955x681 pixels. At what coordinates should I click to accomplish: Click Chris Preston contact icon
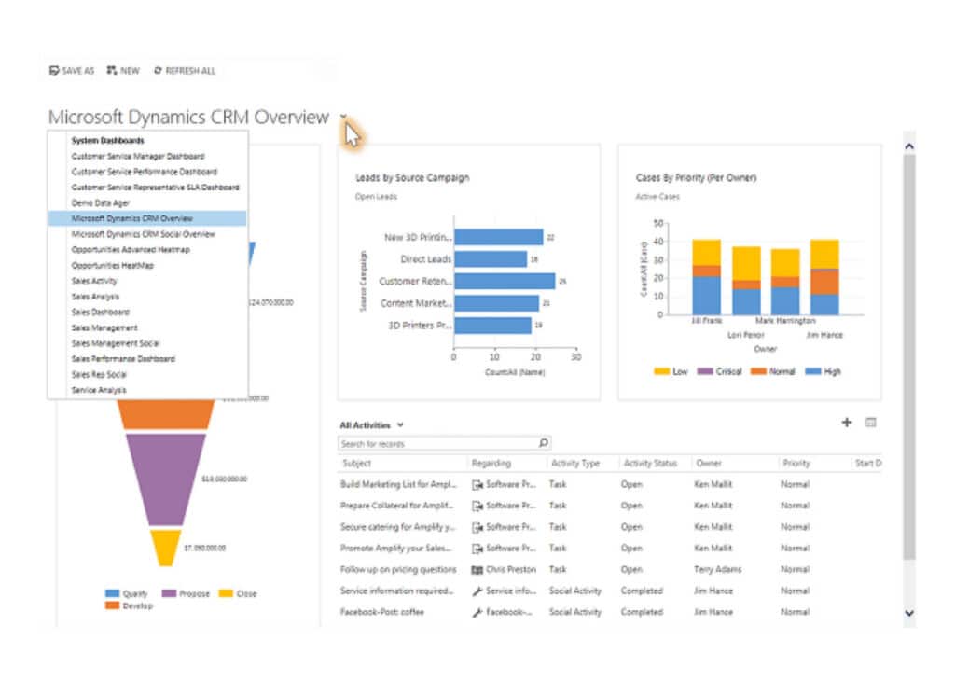click(x=477, y=570)
